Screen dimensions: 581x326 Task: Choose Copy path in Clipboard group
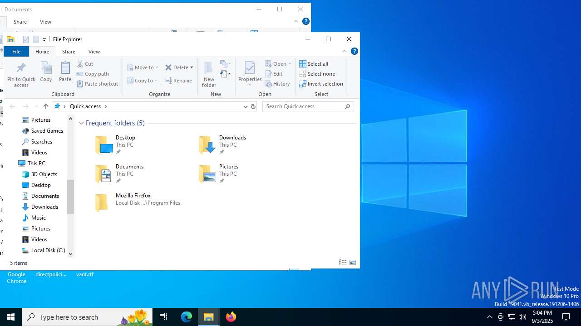coord(93,74)
